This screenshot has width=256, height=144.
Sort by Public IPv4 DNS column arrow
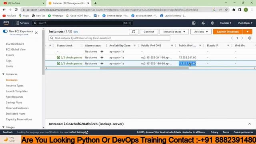(x=172, y=46)
